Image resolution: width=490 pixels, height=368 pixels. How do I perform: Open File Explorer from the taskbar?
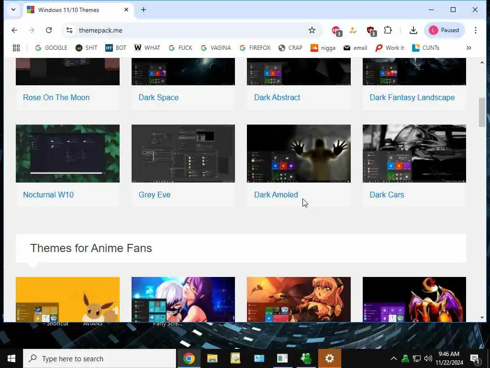pyautogui.click(x=212, y=358)
